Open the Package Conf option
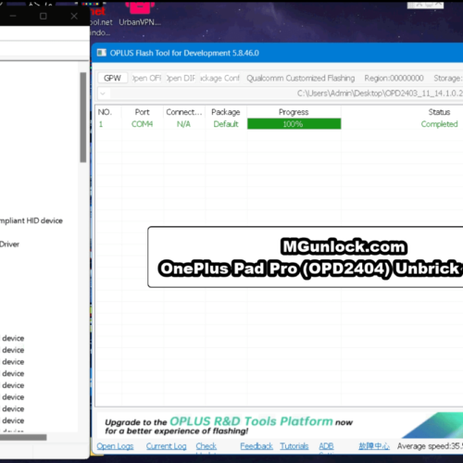 (x=219, y=78)
